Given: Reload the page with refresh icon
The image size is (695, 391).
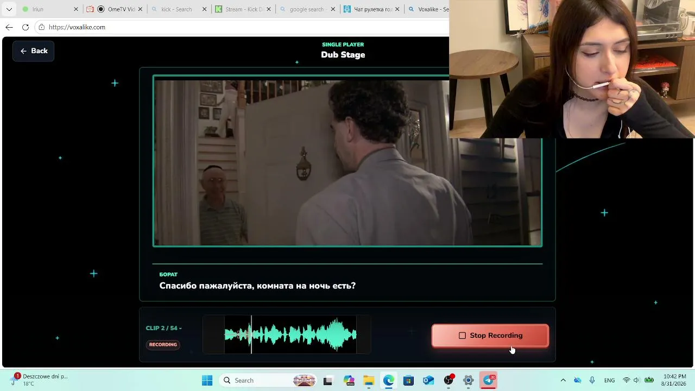Looking at the screenshot, I should [x=26, y=27].
